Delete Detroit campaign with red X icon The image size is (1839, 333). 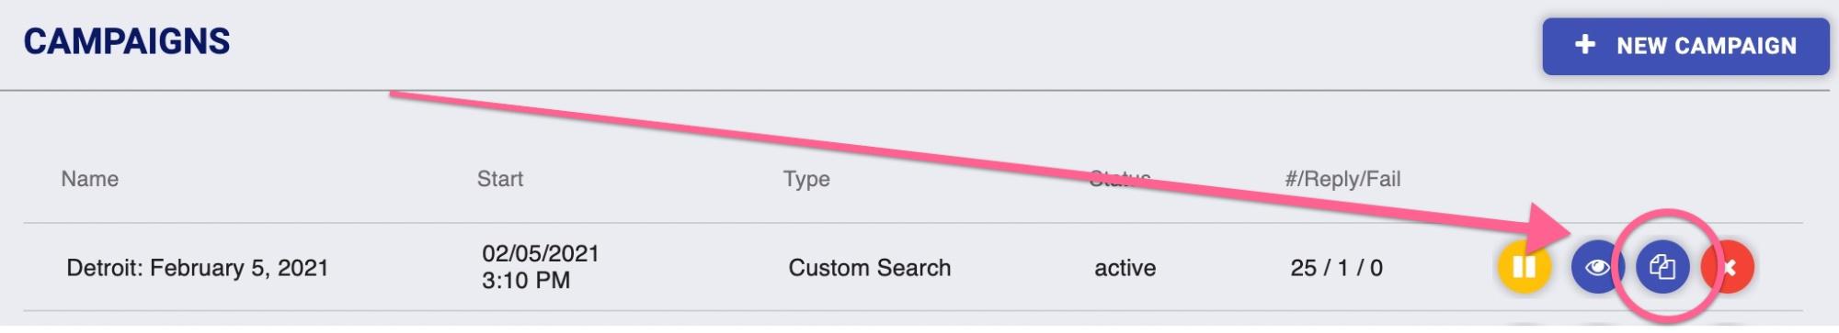click(x=1729, y=267)
